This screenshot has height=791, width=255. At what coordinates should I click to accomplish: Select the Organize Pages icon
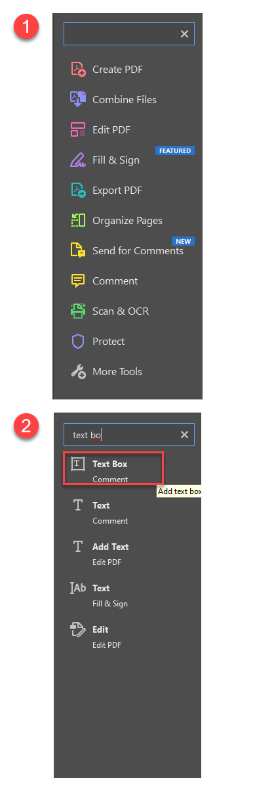click(78, 221)
